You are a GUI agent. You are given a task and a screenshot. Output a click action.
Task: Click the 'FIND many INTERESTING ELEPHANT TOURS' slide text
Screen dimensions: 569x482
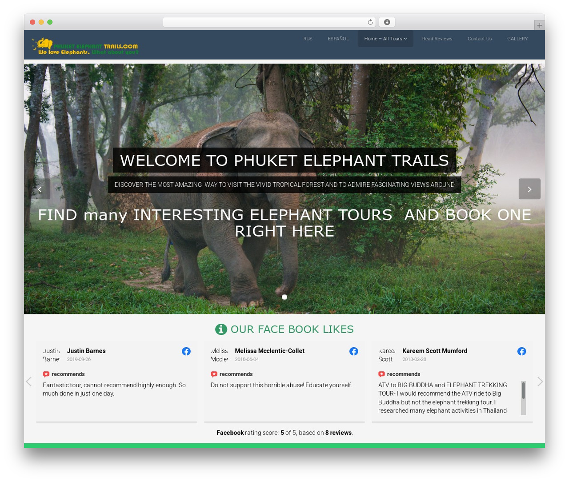(284, 223)
